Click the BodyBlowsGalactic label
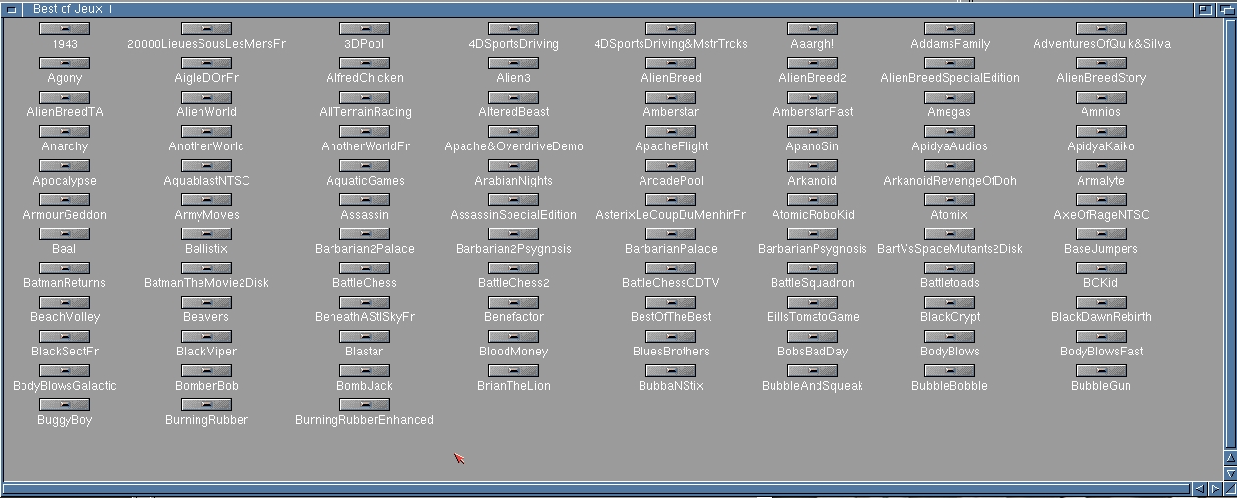The height and width of the screenshot is (498, 1237). 65,386
